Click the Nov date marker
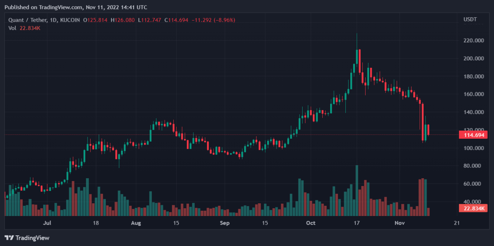This screenshot has height=246, width=494. 400,223
